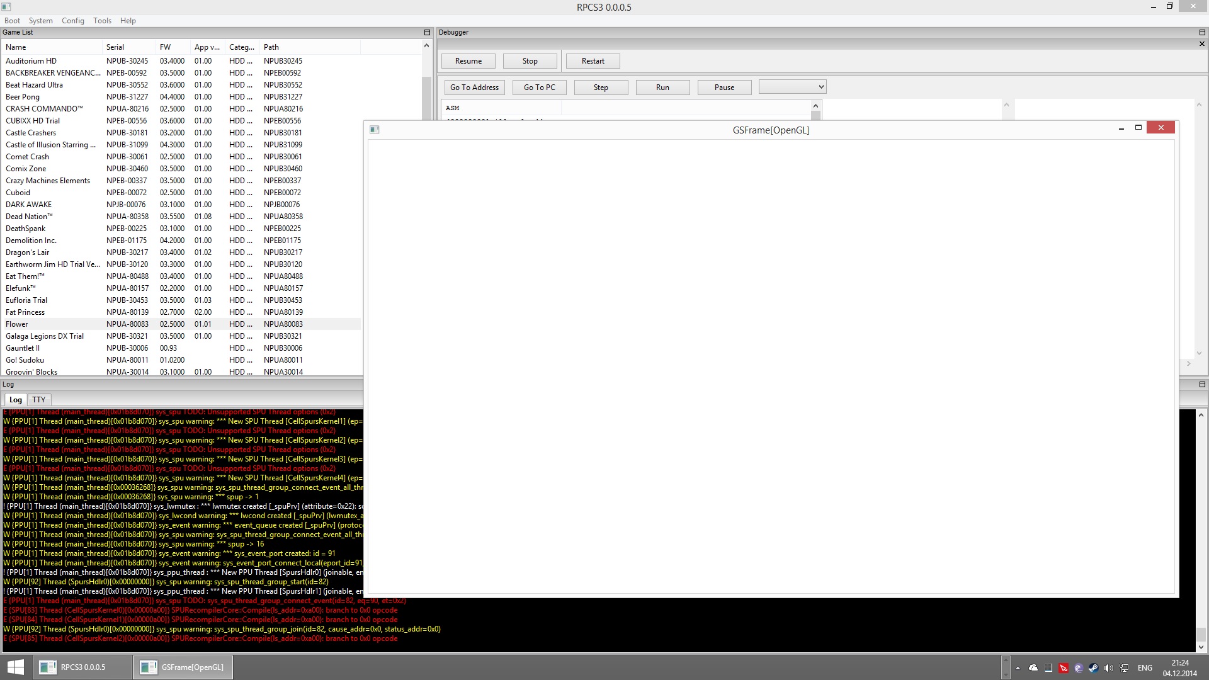The image size is (1209, 680).
Task: Undock the Game List panel
Action: (427, 33)
